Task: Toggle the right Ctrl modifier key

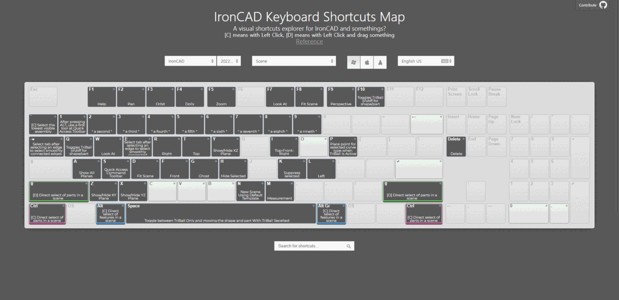Action: 424,214
